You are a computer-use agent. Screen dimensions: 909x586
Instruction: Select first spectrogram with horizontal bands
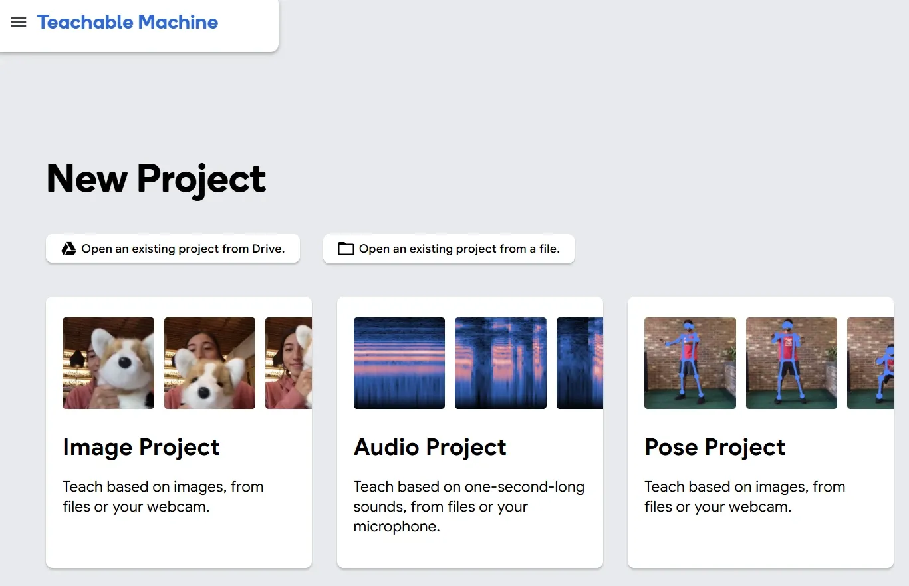(399, 363)
